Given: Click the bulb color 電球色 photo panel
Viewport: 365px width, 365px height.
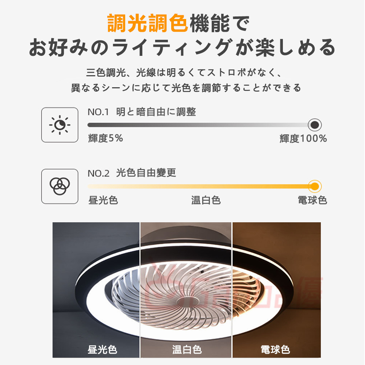Looking at the screenshot, I should click(277, 290).
